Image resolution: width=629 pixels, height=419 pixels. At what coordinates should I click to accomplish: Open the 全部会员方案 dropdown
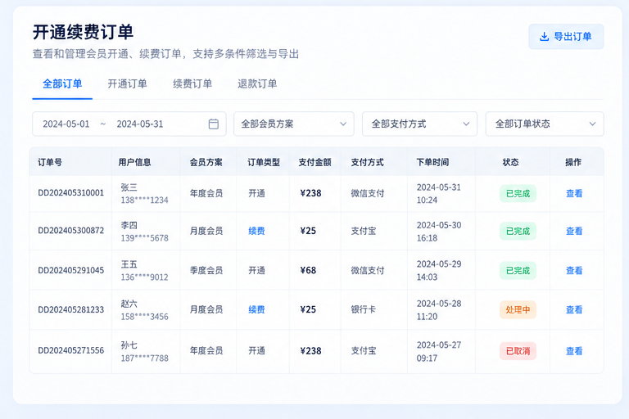coord(294,124)
